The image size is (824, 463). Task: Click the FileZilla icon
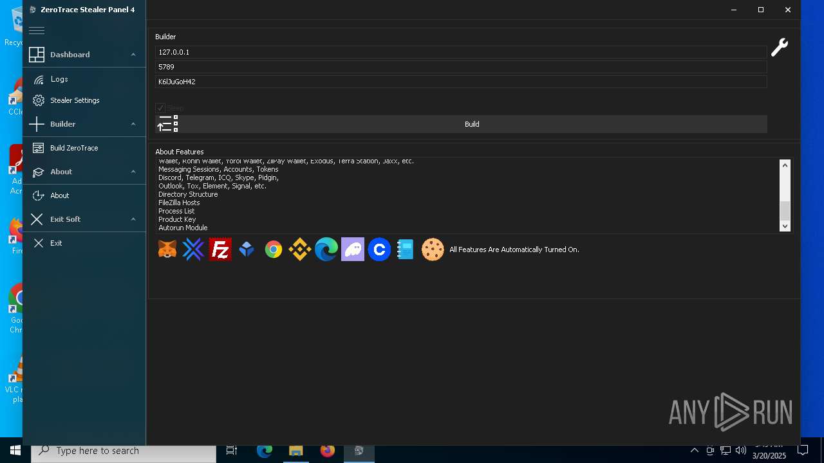pyautogui.click(x=220, y=250)
